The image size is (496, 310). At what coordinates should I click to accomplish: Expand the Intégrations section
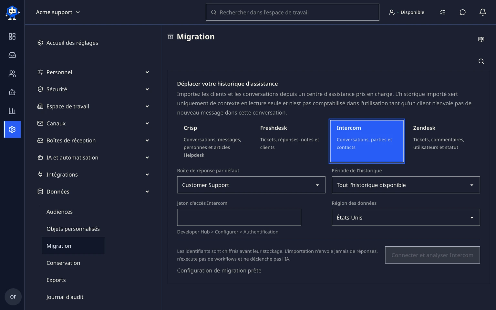coord(93,175)
